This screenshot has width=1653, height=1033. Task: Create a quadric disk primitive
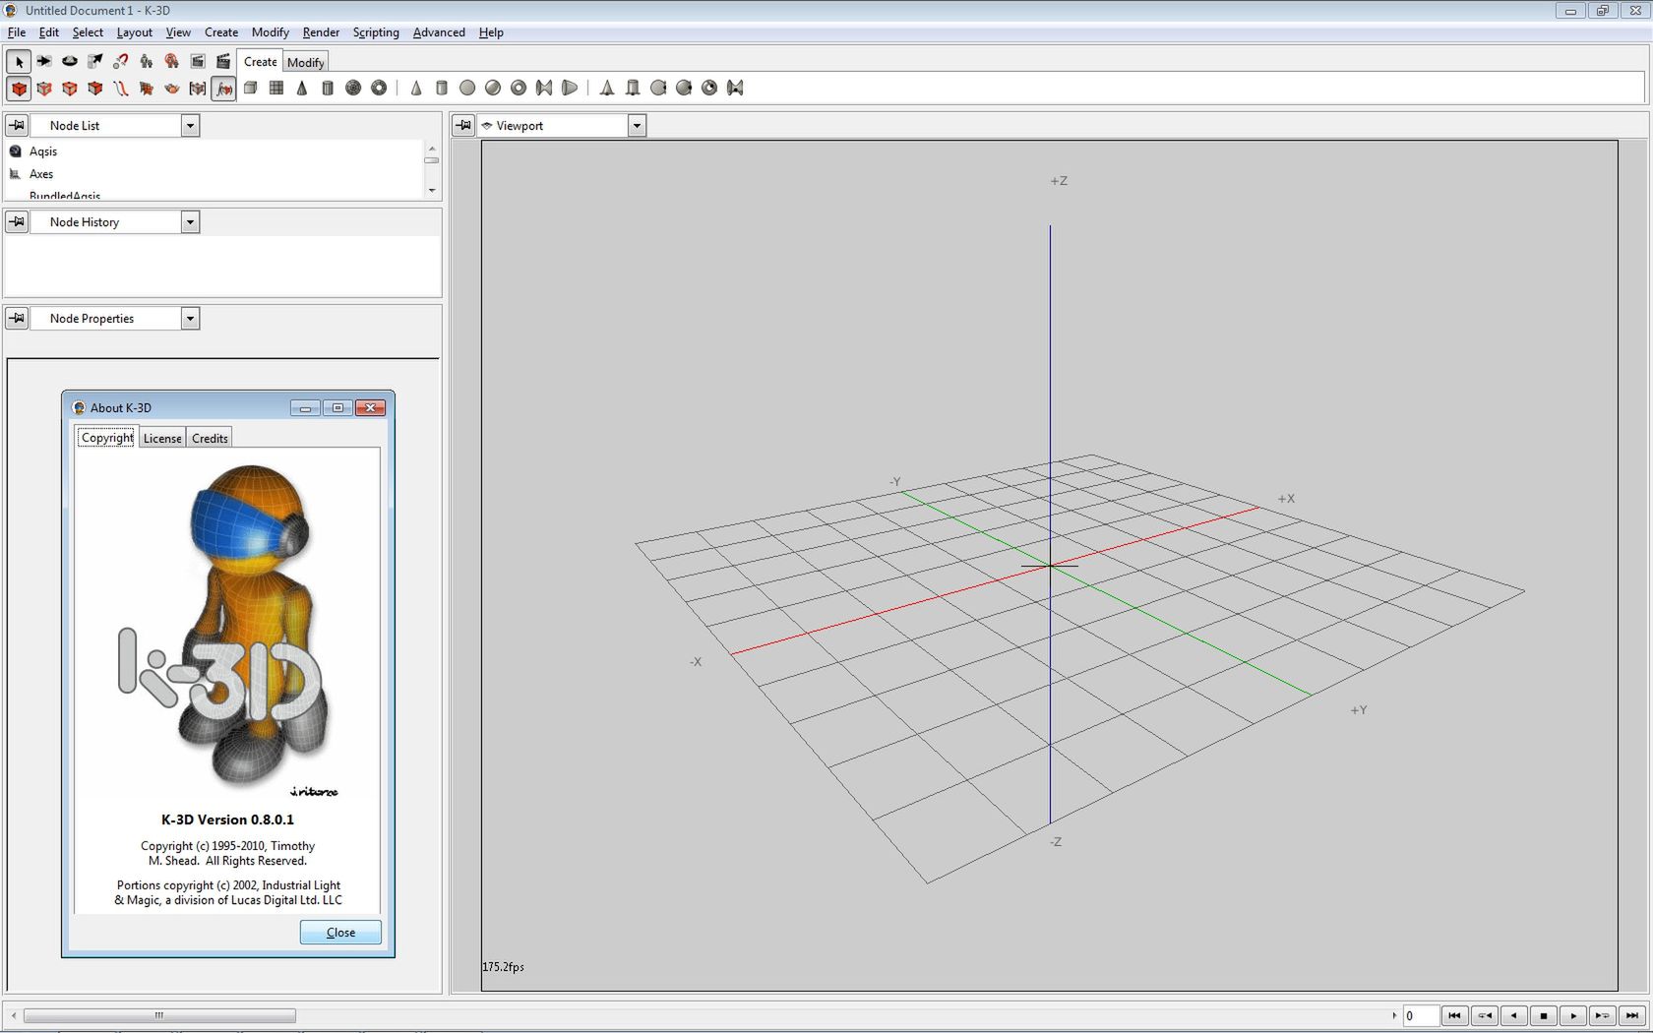467,88
